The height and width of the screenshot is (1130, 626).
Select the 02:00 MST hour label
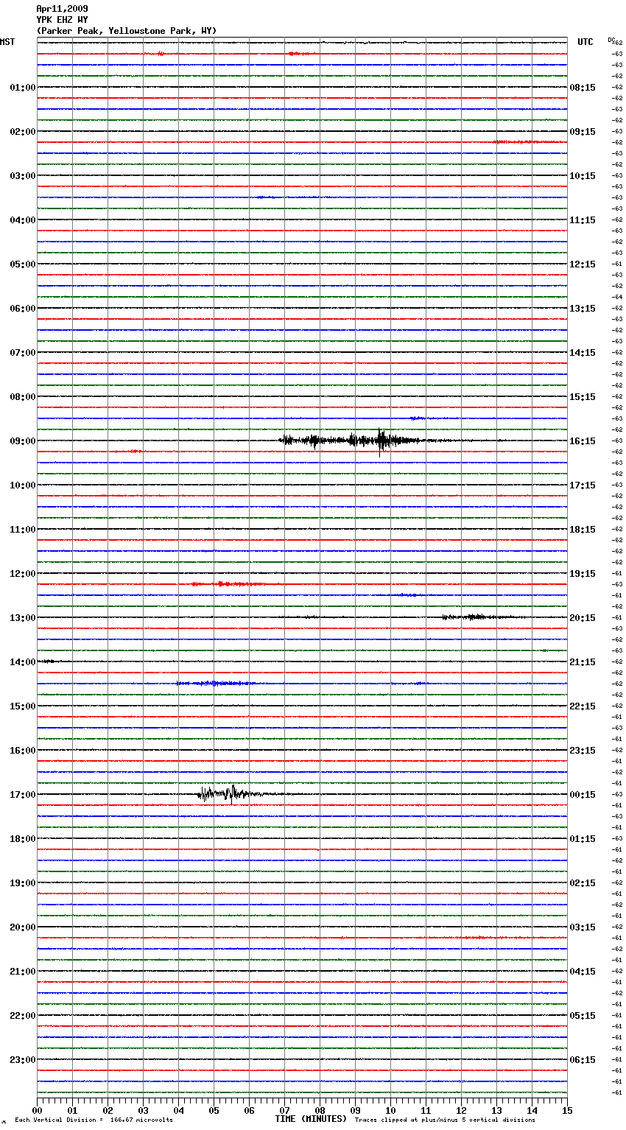(x=23, y=132)
